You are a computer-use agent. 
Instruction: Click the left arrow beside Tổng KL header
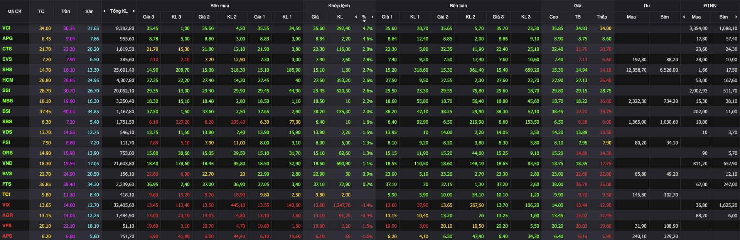tap(104, 11)
